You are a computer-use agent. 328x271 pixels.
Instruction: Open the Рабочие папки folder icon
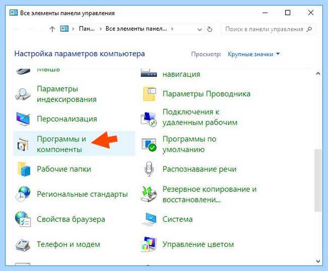click(x=24, y=169)
